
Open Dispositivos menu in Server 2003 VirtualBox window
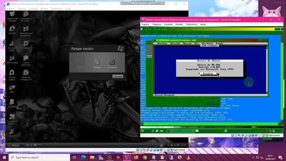192,24
